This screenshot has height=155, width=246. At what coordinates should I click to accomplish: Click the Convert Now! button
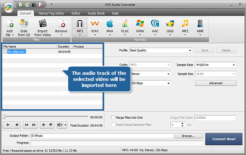224,139
